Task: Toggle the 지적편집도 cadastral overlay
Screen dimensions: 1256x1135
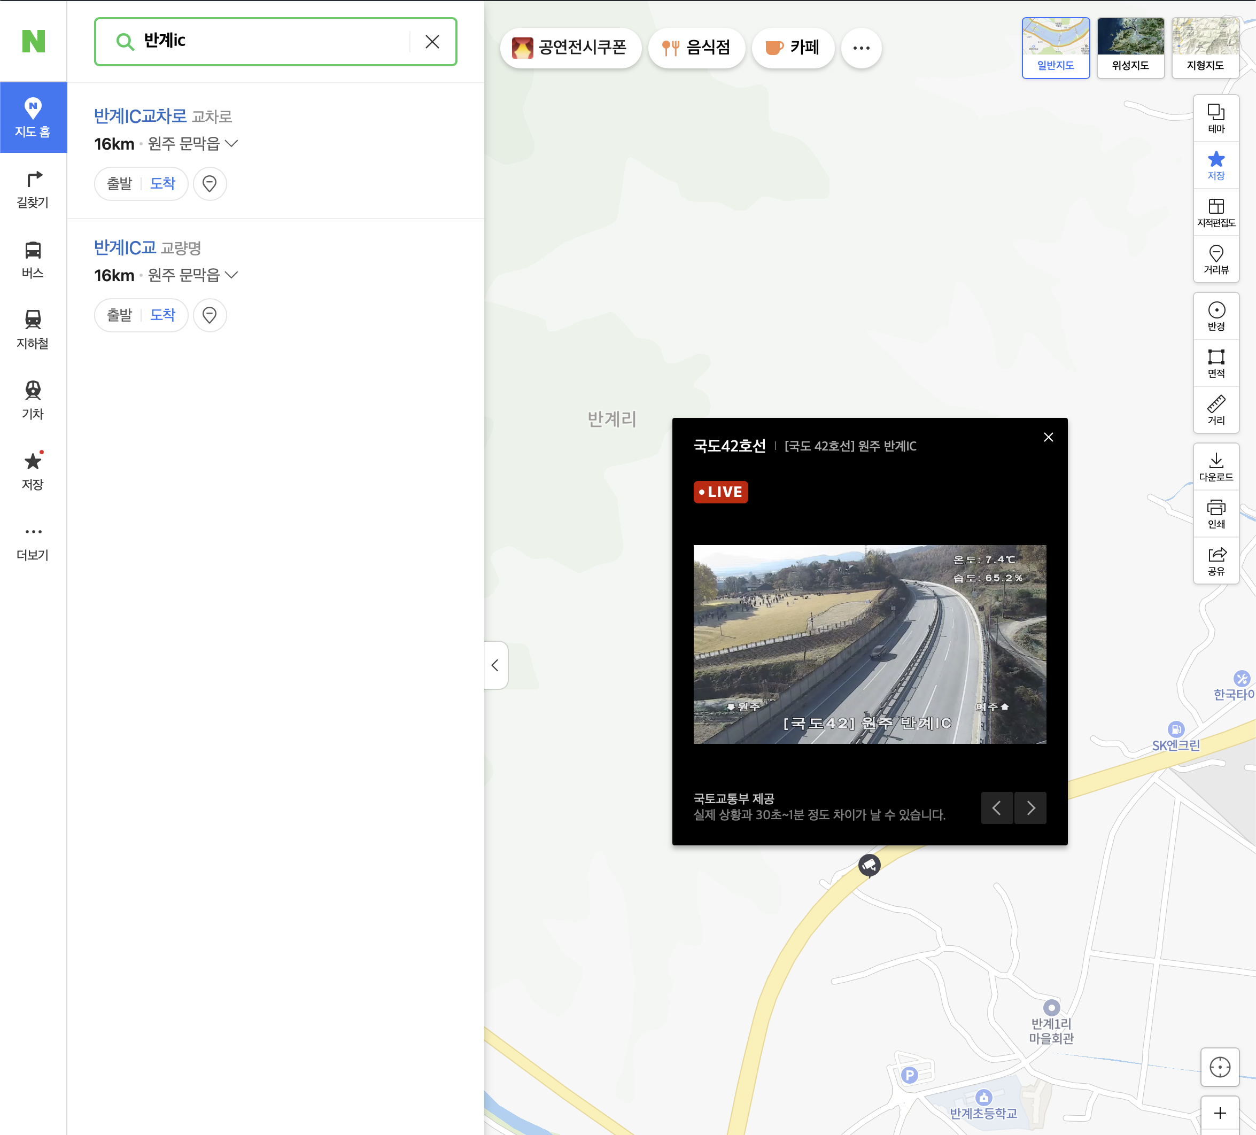Action: 1215,212
